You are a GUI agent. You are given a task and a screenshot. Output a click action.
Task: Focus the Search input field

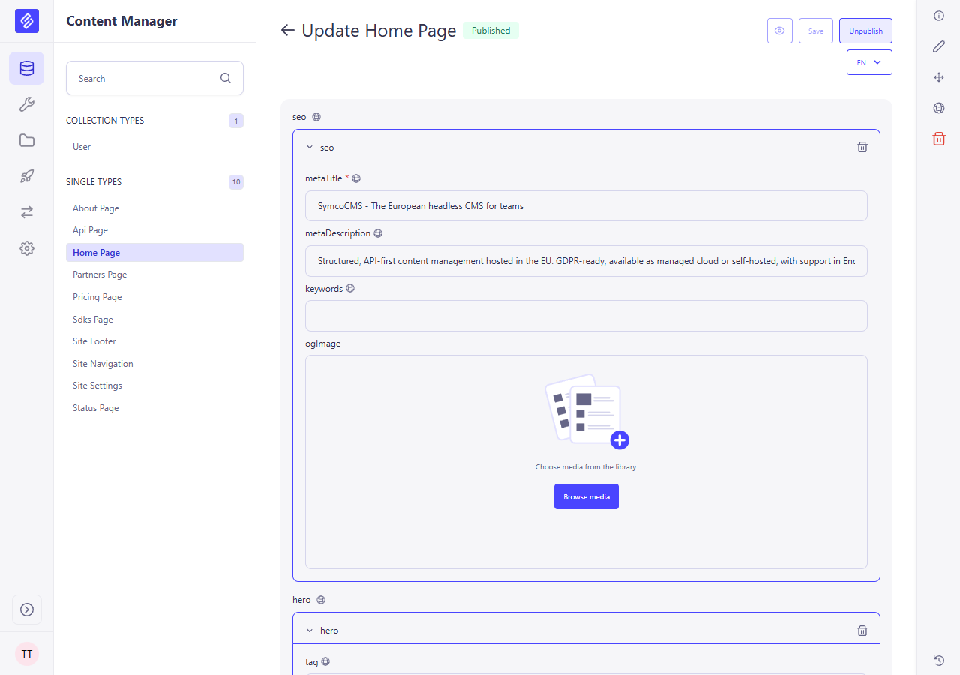[x=154, y=78]
